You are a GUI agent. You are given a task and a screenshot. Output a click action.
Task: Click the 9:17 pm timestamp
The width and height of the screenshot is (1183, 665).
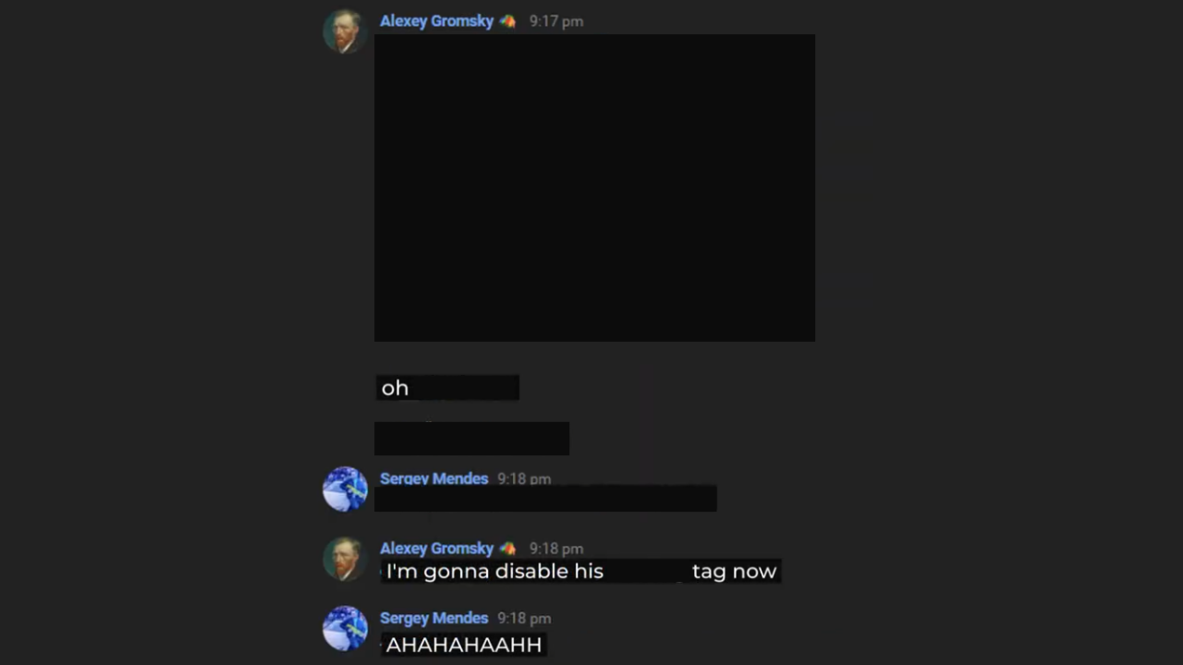tap(556, 21)
